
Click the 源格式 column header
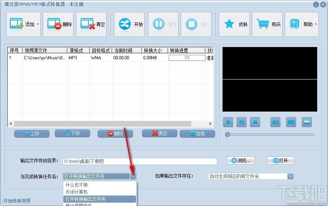pyautogui.click(x=78, y=50)
